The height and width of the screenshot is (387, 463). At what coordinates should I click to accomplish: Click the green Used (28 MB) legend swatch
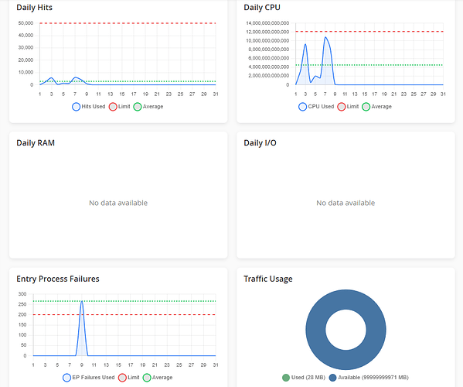[286, 378]
